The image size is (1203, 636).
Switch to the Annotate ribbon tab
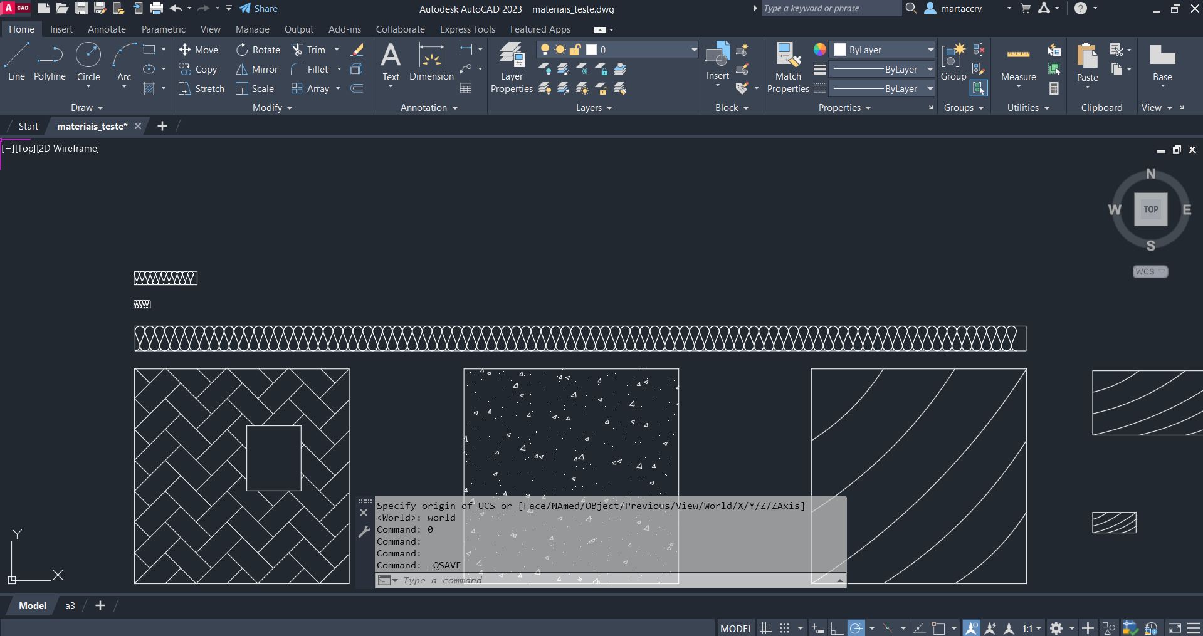point(107,29)
